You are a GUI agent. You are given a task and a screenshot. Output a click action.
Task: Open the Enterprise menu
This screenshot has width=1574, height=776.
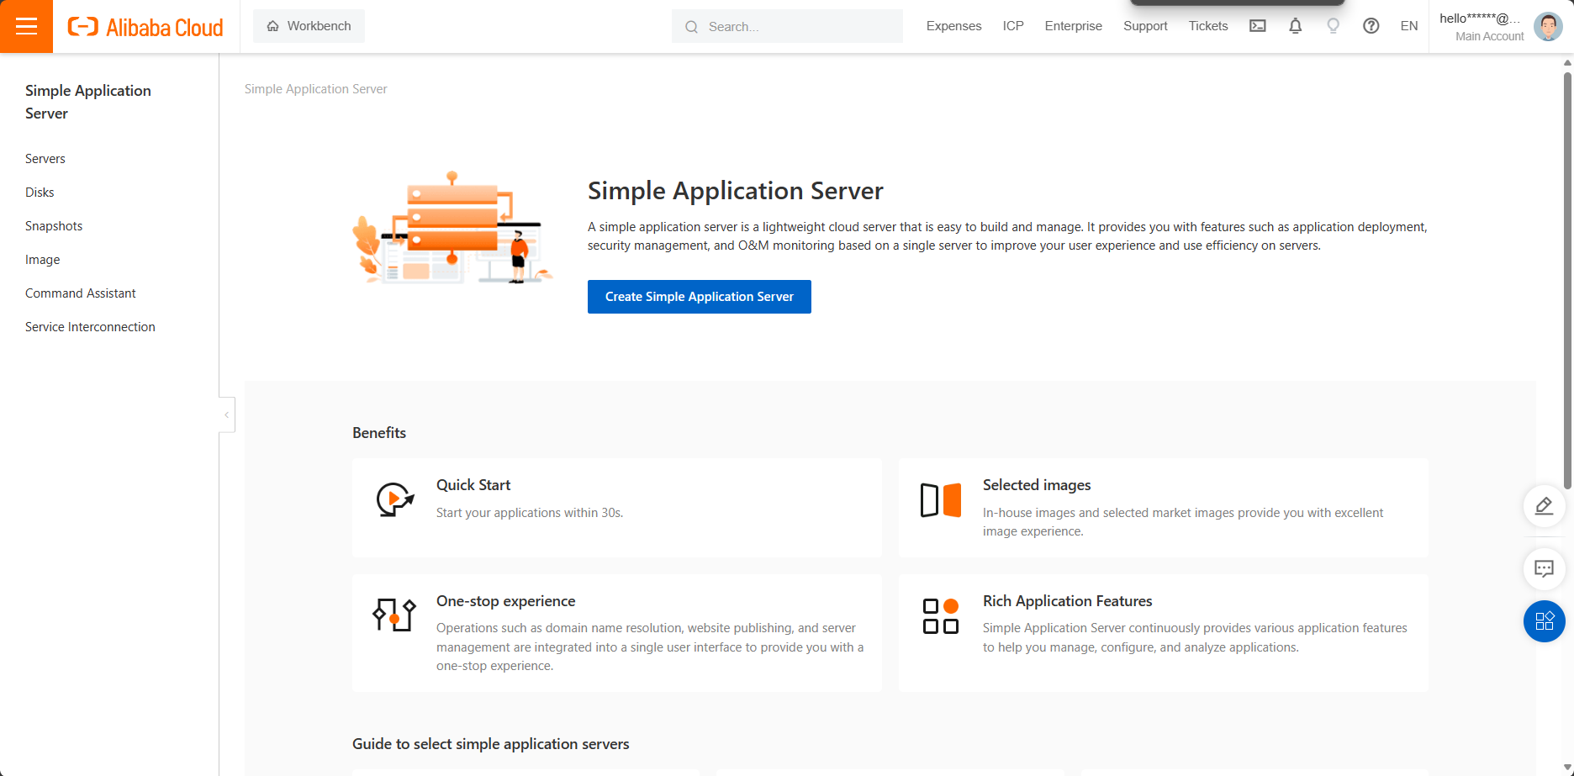(1073, 26)
